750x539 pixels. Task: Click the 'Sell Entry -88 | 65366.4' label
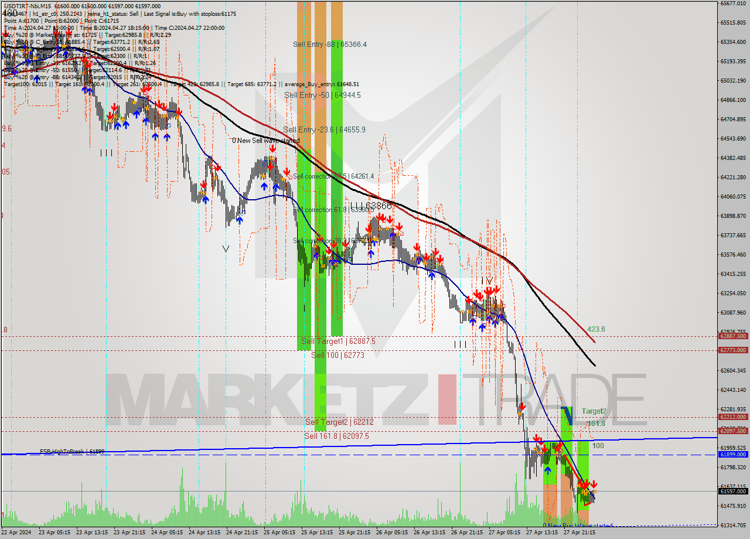(x=330, y=45)
